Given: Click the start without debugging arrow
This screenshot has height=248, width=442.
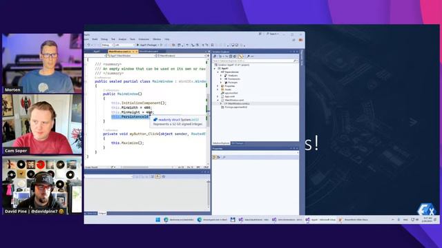Looking at the screenshot, I should click(161, 45).
